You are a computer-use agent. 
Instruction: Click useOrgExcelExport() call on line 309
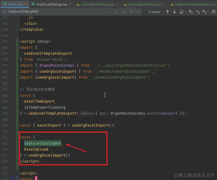[92, 125]
